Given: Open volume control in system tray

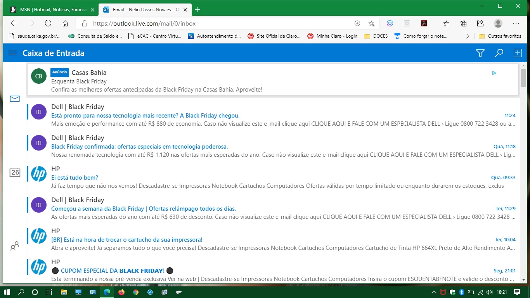Looking at the screenshot, I should (x=489, y=292).
